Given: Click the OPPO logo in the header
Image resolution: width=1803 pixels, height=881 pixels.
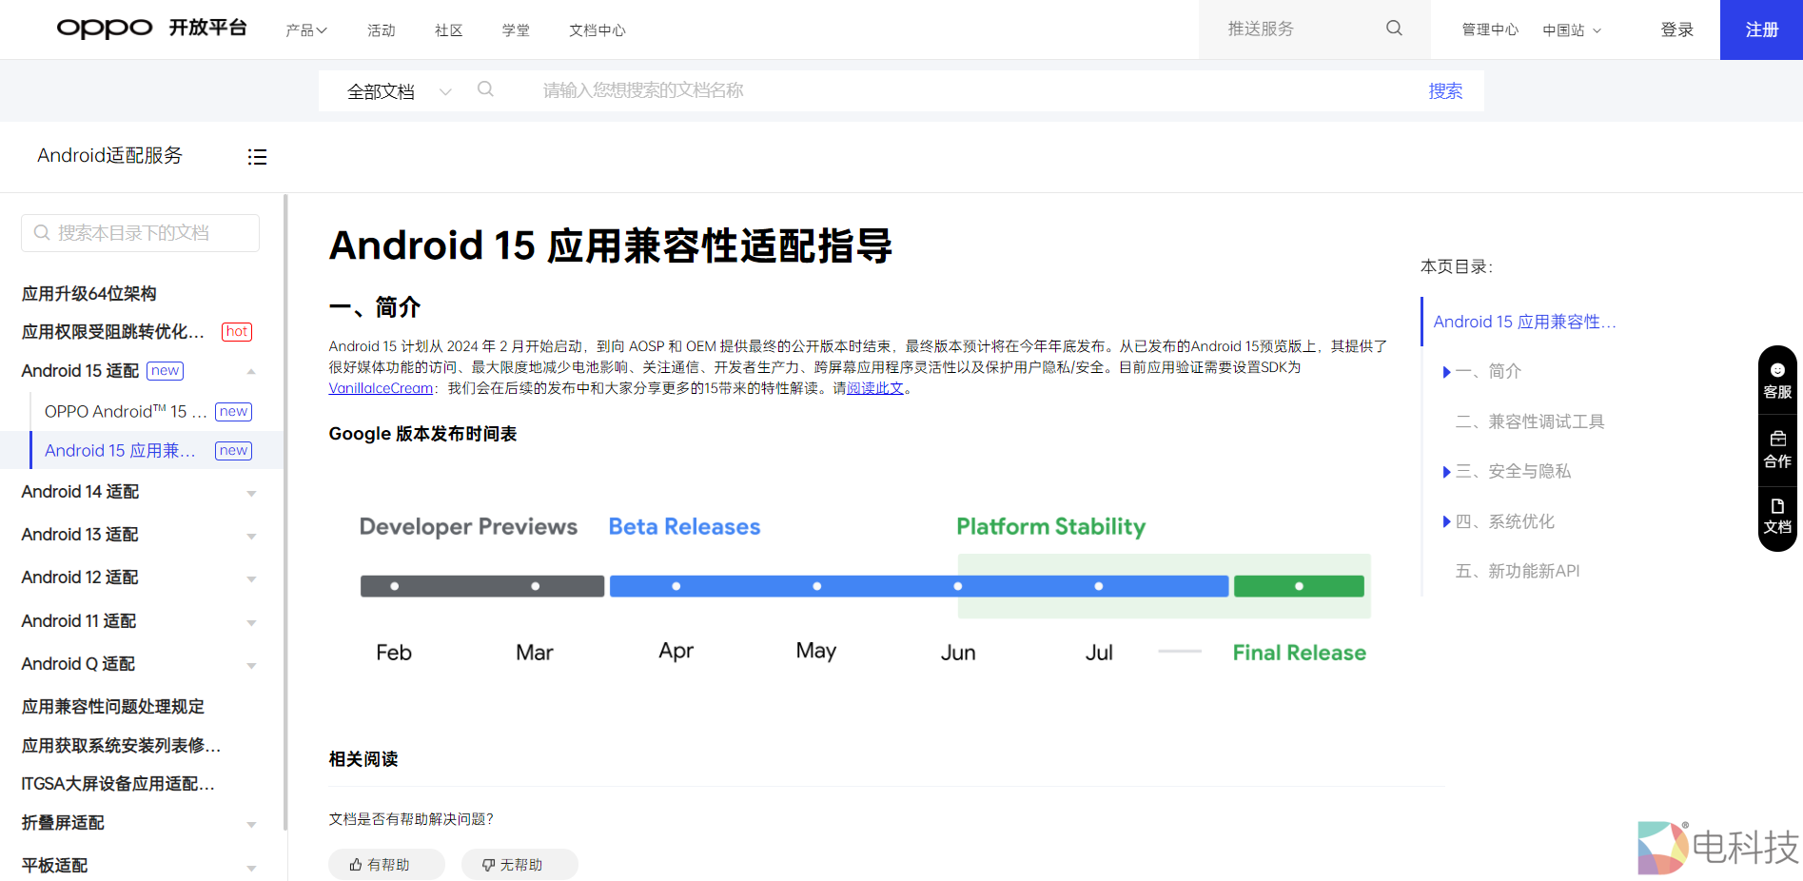Looking at the screenshot, I should (105, 29).
